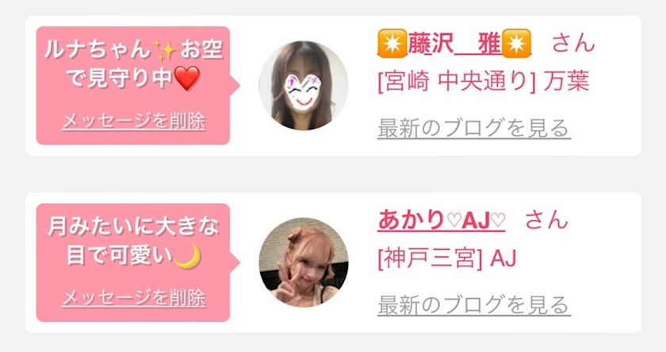Delete the 月みたいに message via メッセージを削除
666x352 pixels.
click(x=134, y=298)
